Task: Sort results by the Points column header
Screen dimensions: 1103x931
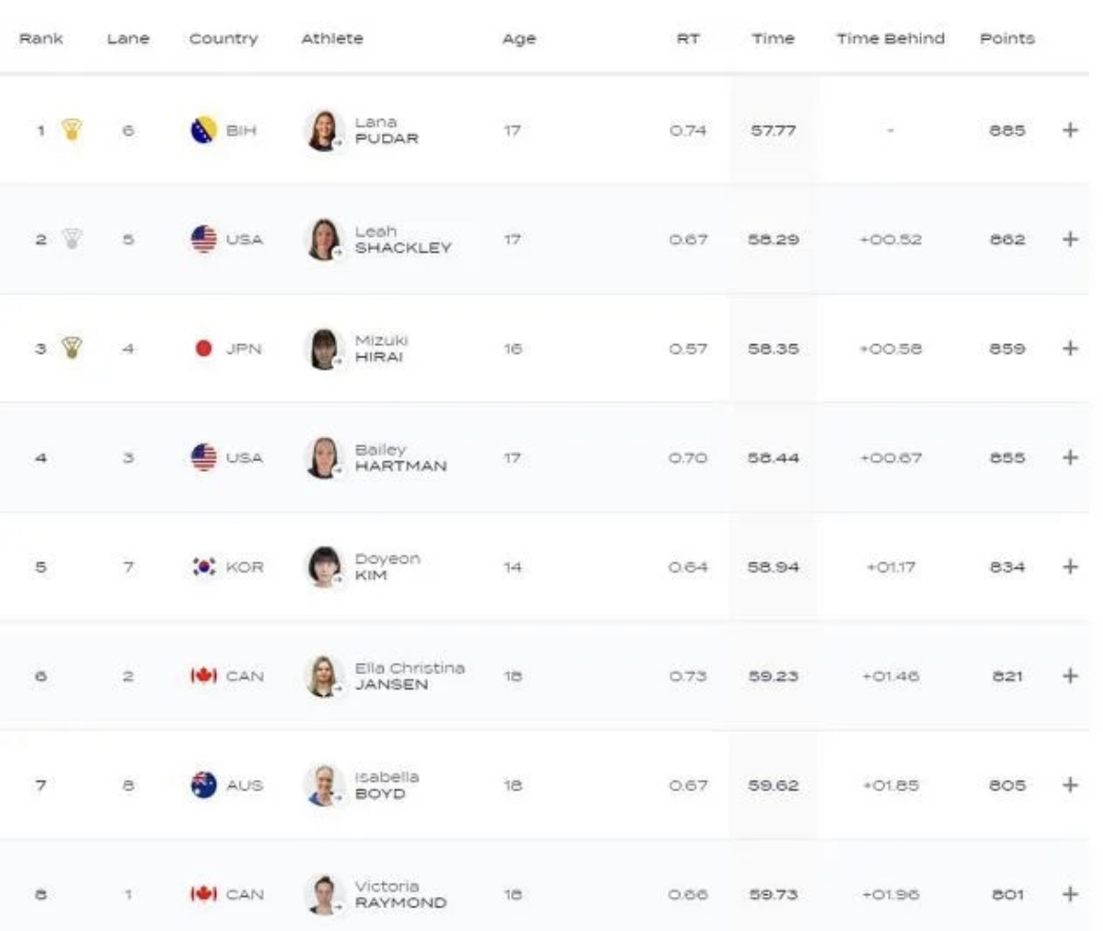Action: [1007, 39]
